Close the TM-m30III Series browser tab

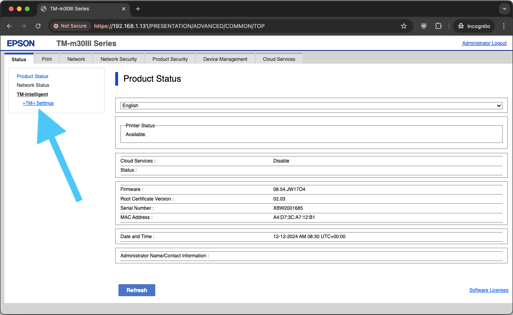pyautogui.click(x=124, y=9)
